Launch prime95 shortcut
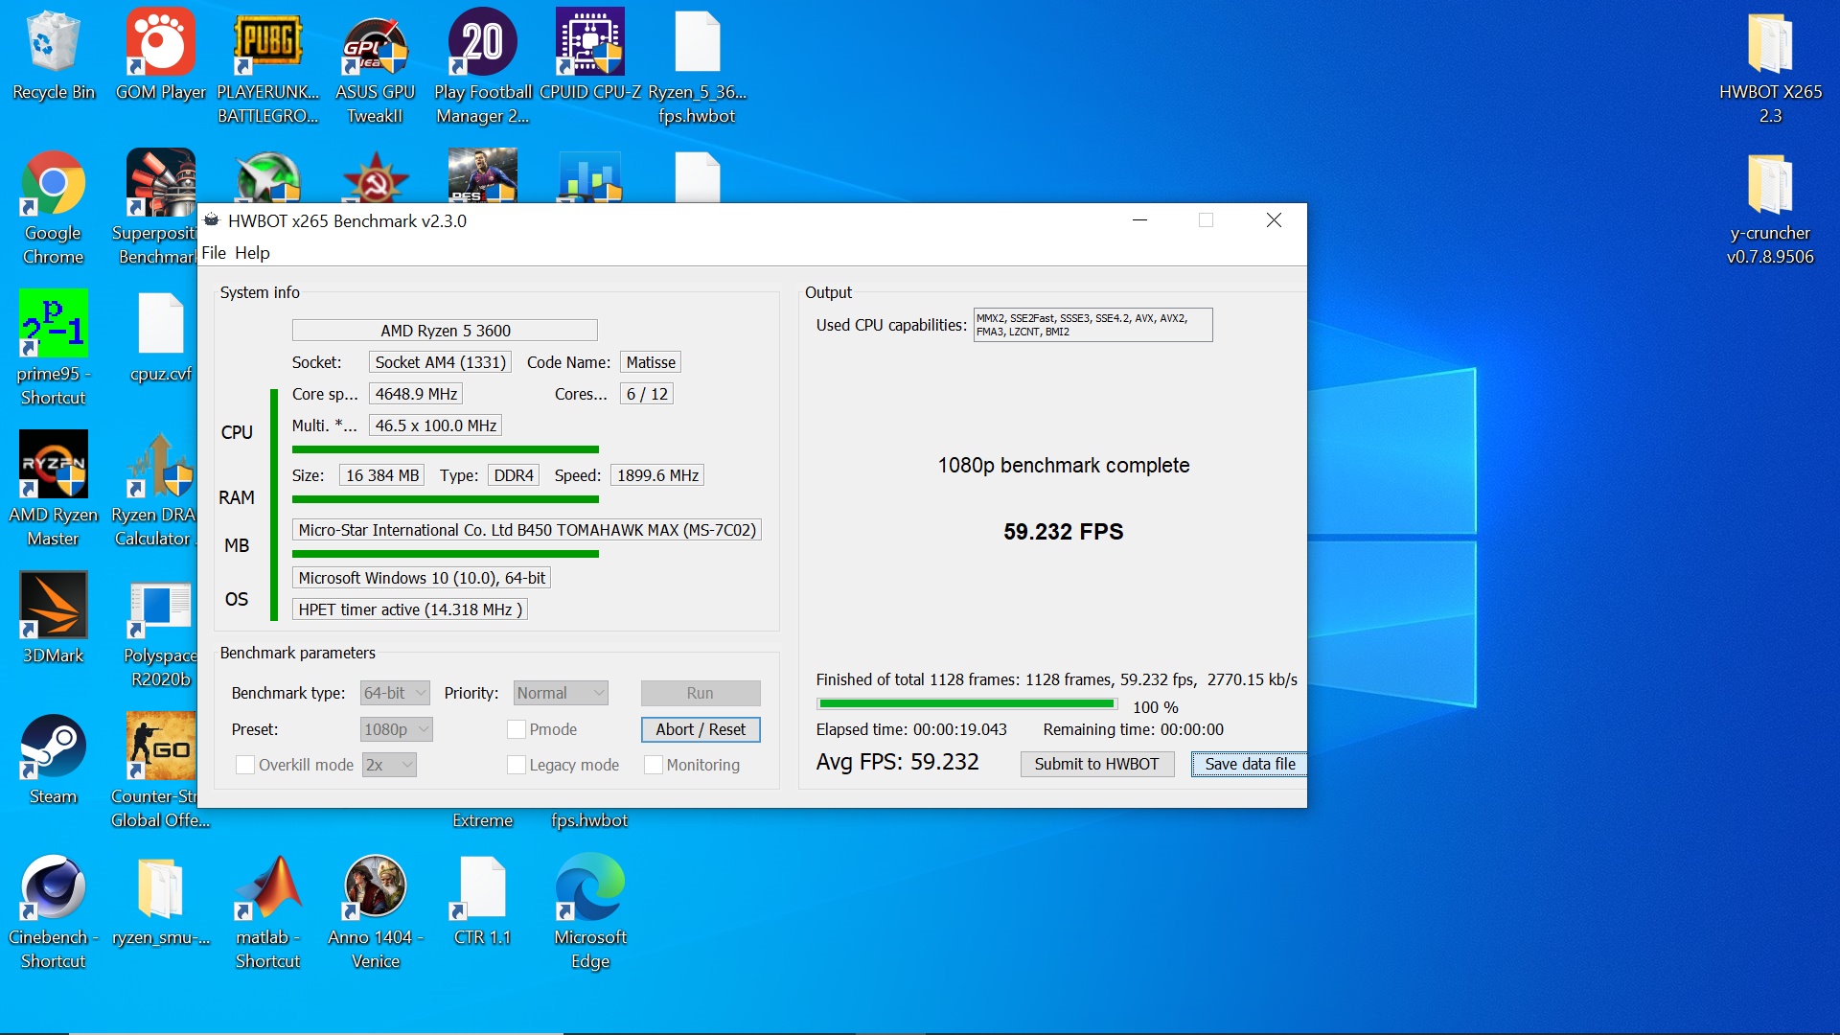This screenshot has width=1840, height=1035. pyautogui.click(x=54, y=349)
